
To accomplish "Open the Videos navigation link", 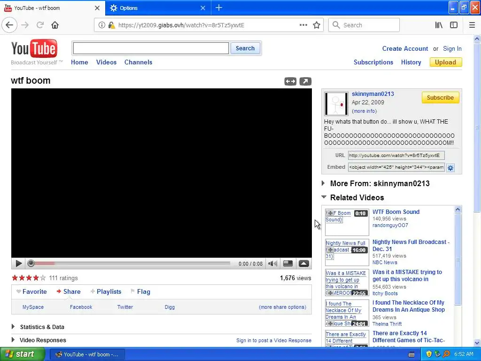I will (x=107, y=63).
